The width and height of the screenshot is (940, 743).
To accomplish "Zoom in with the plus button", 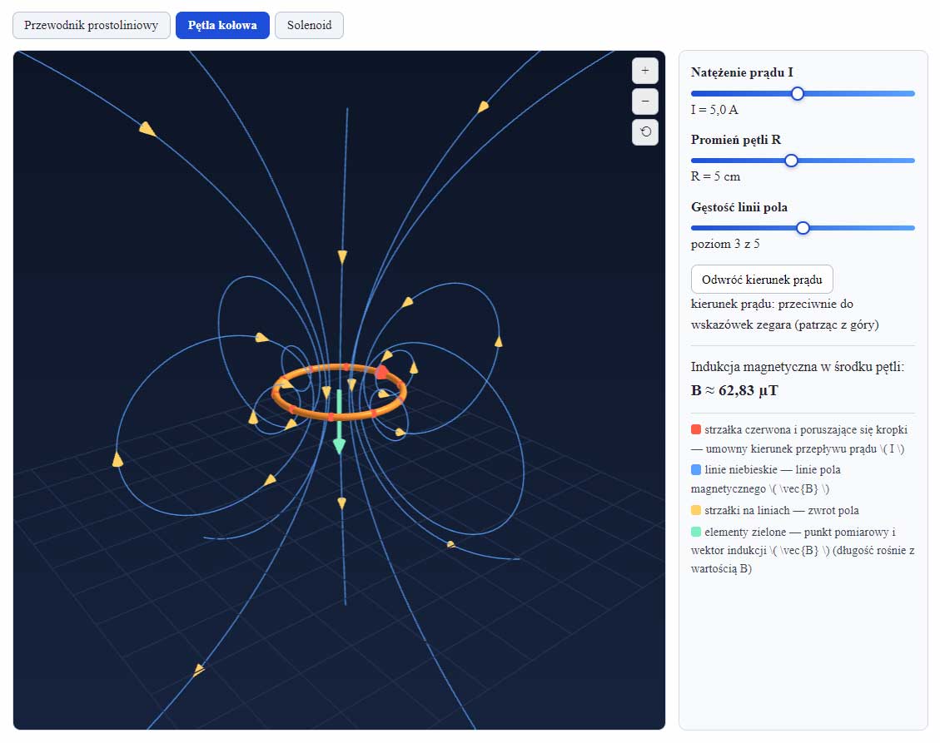I will click(x=645, y=71).
